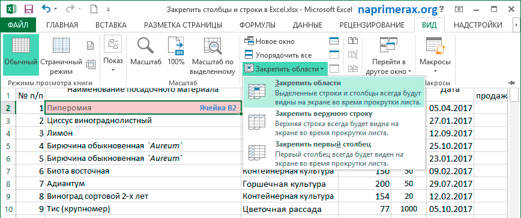Select cell Виноград сортовой 2-х лет
Image resolution: width=521 pixels, height=218 pixels.
[x=143, y=196]
